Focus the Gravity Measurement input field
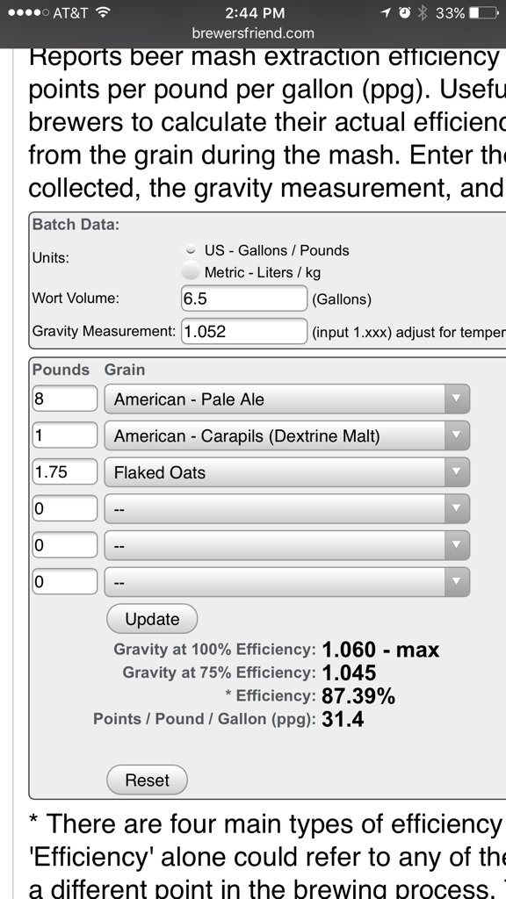Viewport: 506px width, 899px height. click(x=244, y=331)
